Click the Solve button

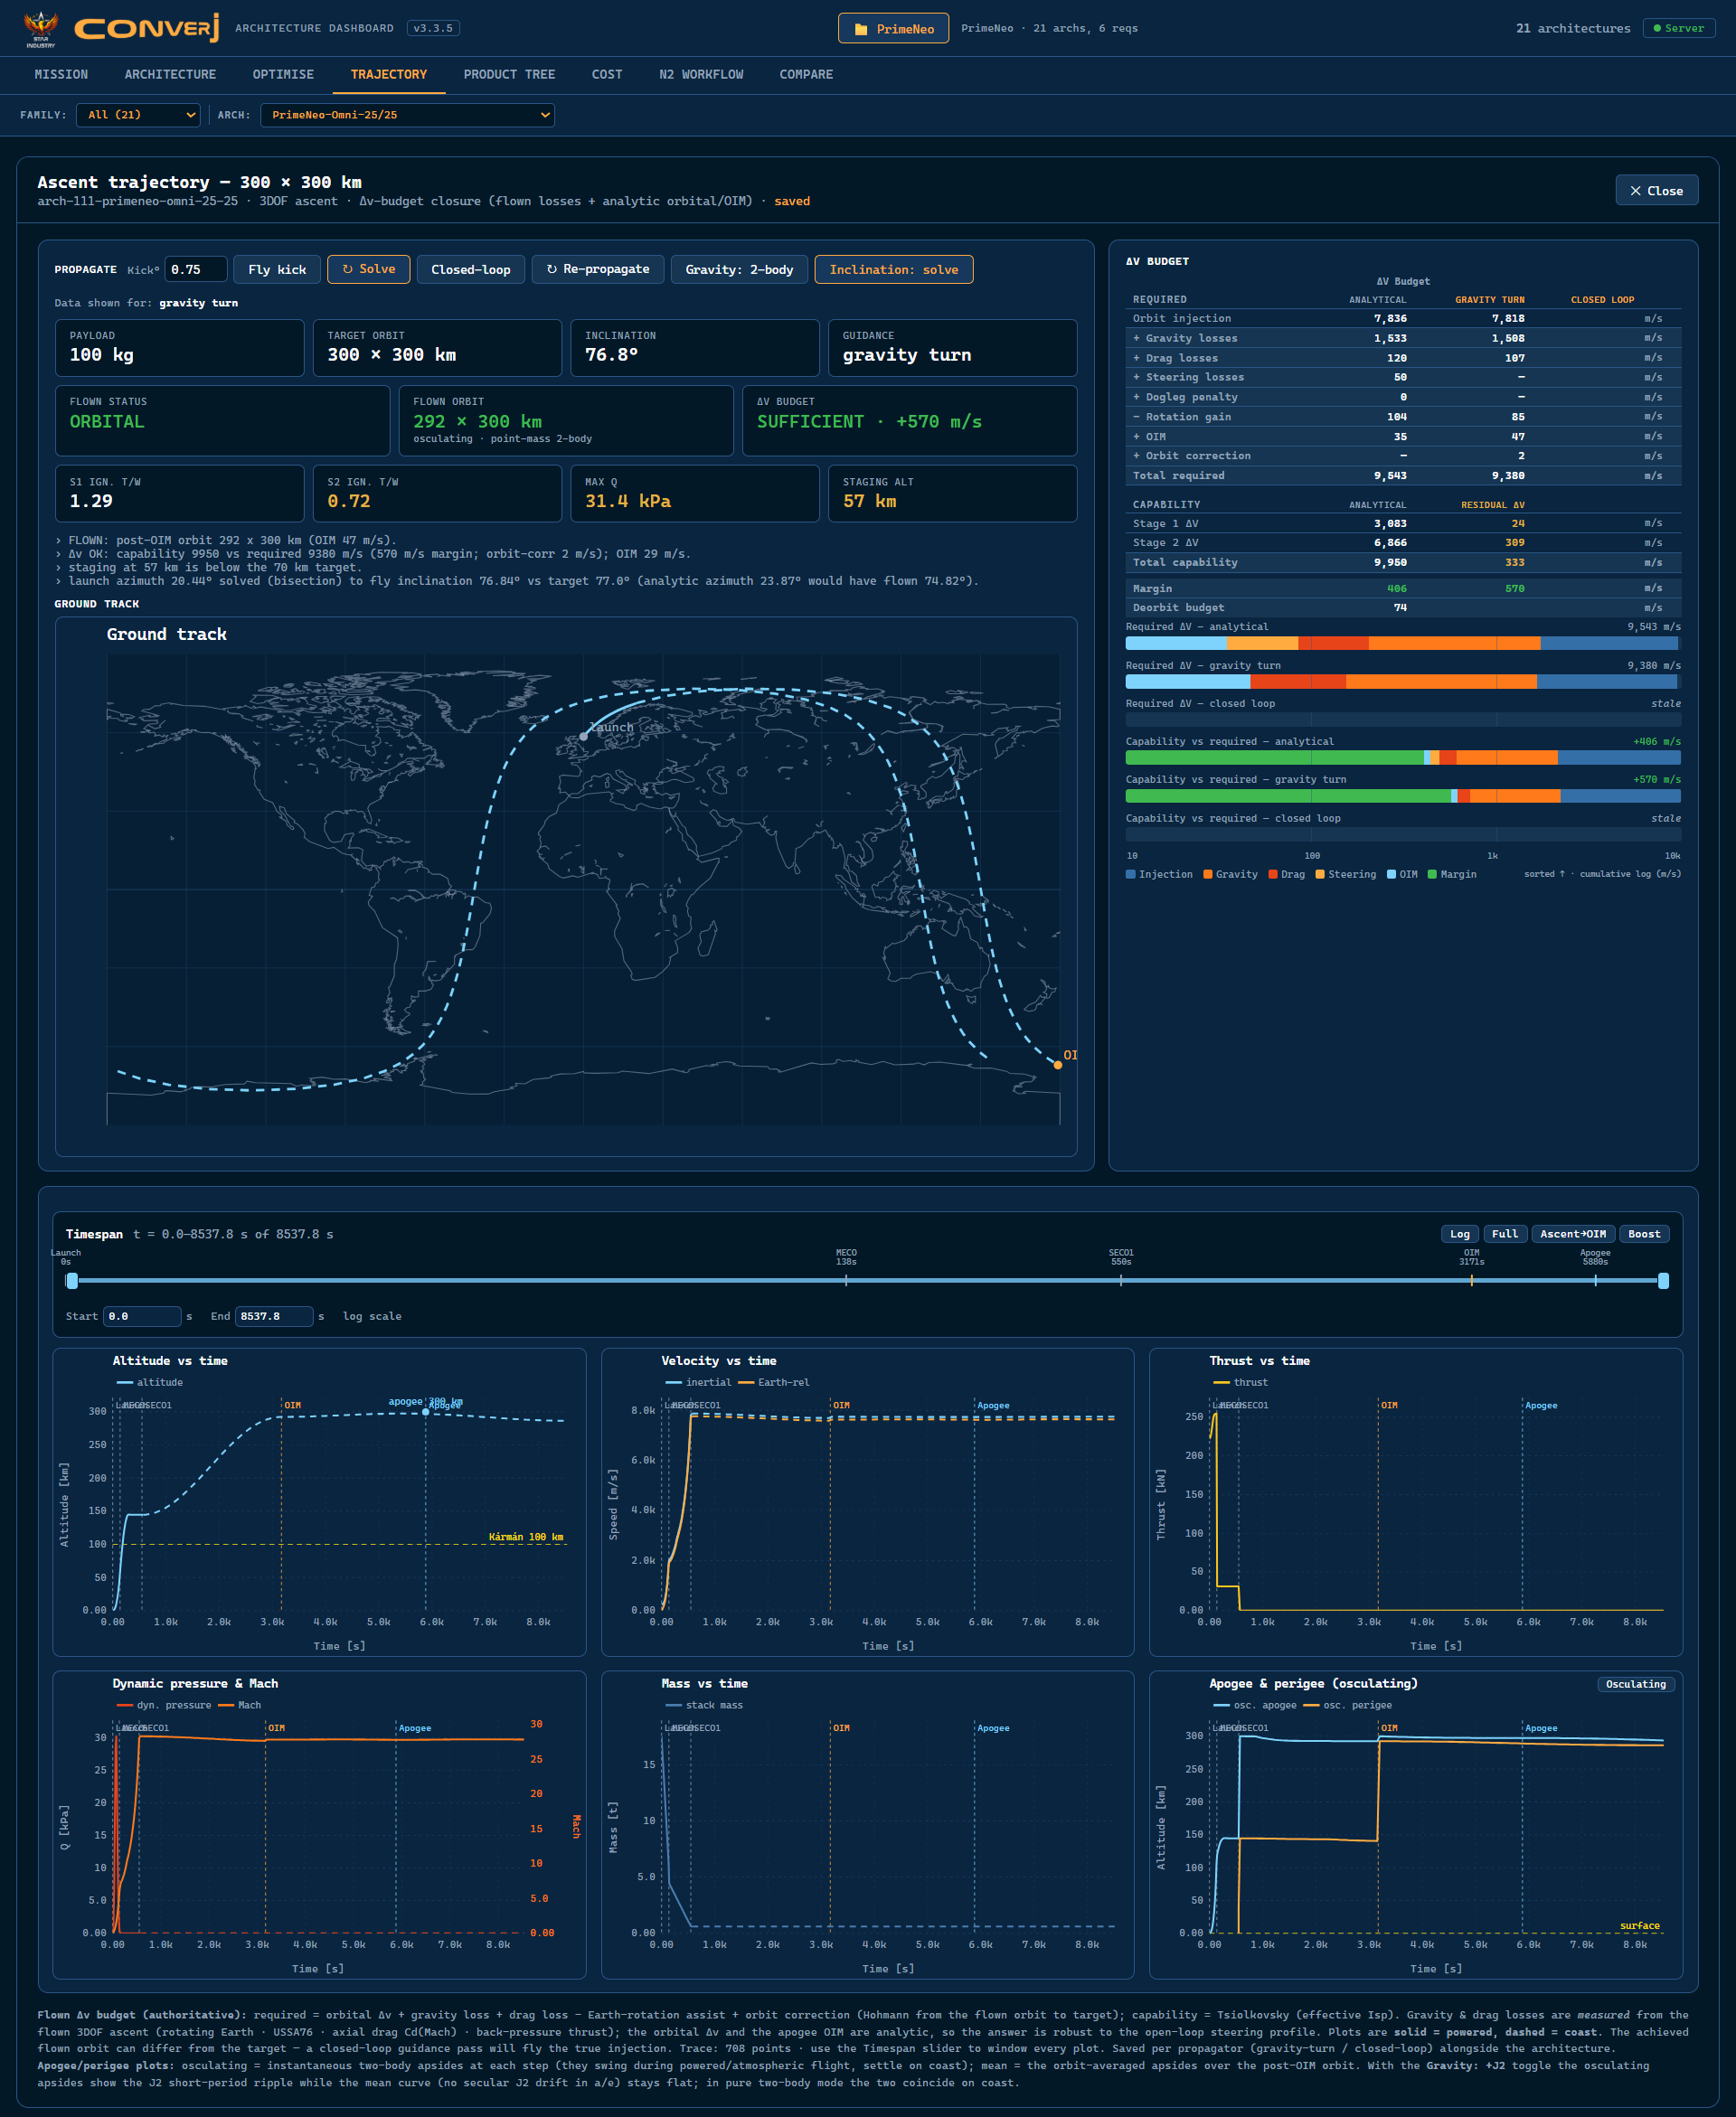coord(368,268)
